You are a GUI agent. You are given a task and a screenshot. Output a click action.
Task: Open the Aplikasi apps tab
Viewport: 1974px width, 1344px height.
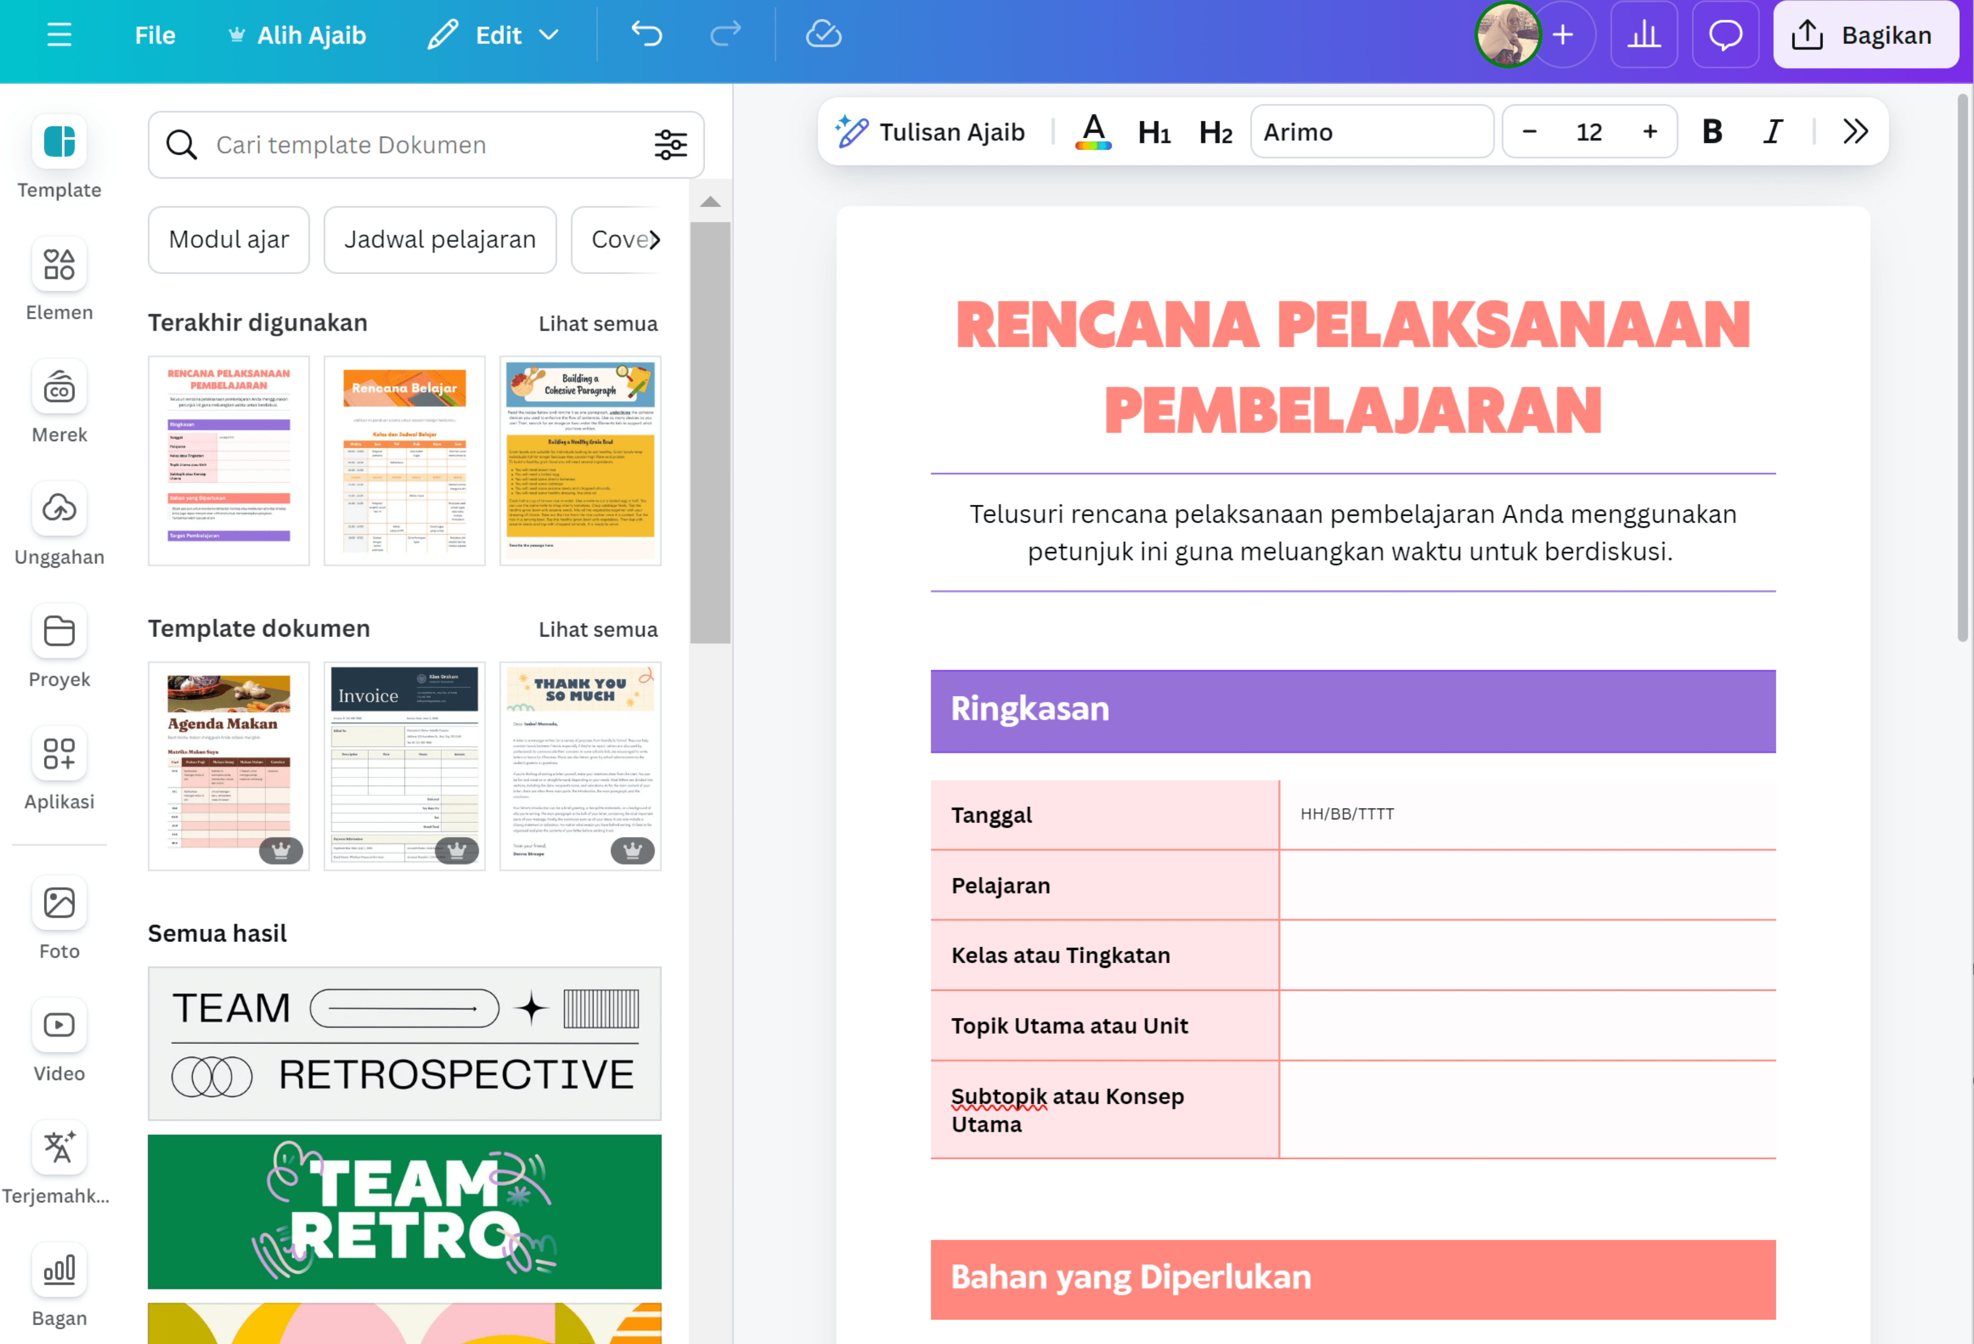(59, 770)
